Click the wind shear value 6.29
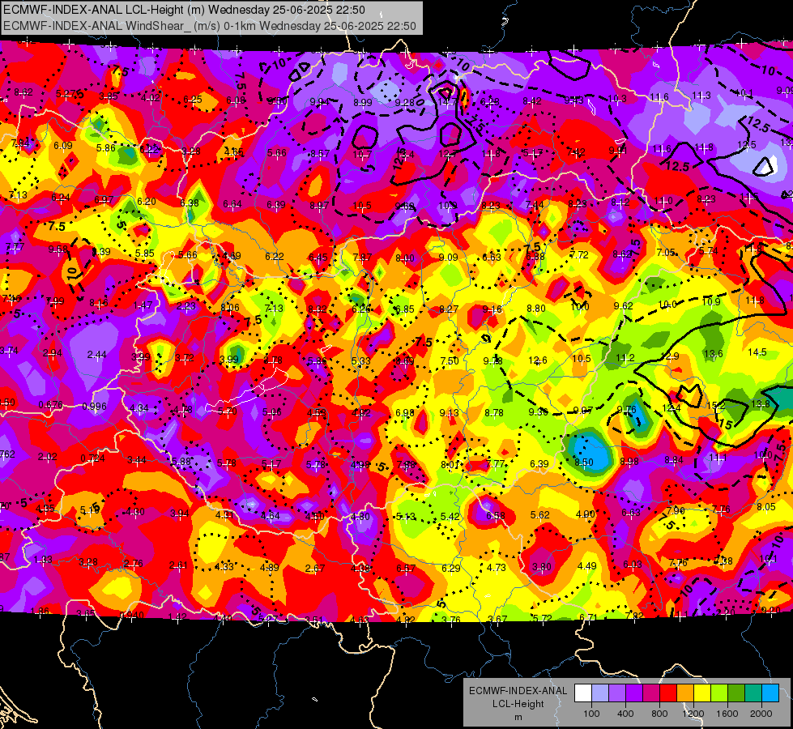This screenshot has height=729, width=793. pyautogui.click(x=450, y=568)
